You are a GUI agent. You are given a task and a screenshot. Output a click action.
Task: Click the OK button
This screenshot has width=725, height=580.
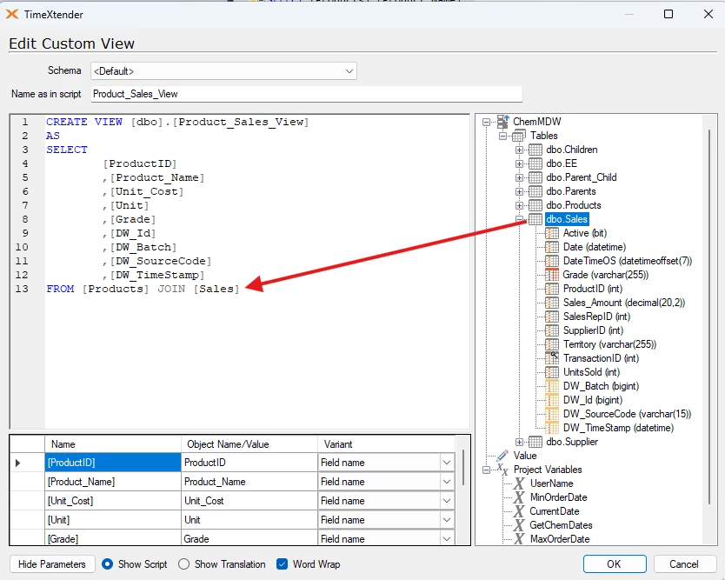(615, 564)
